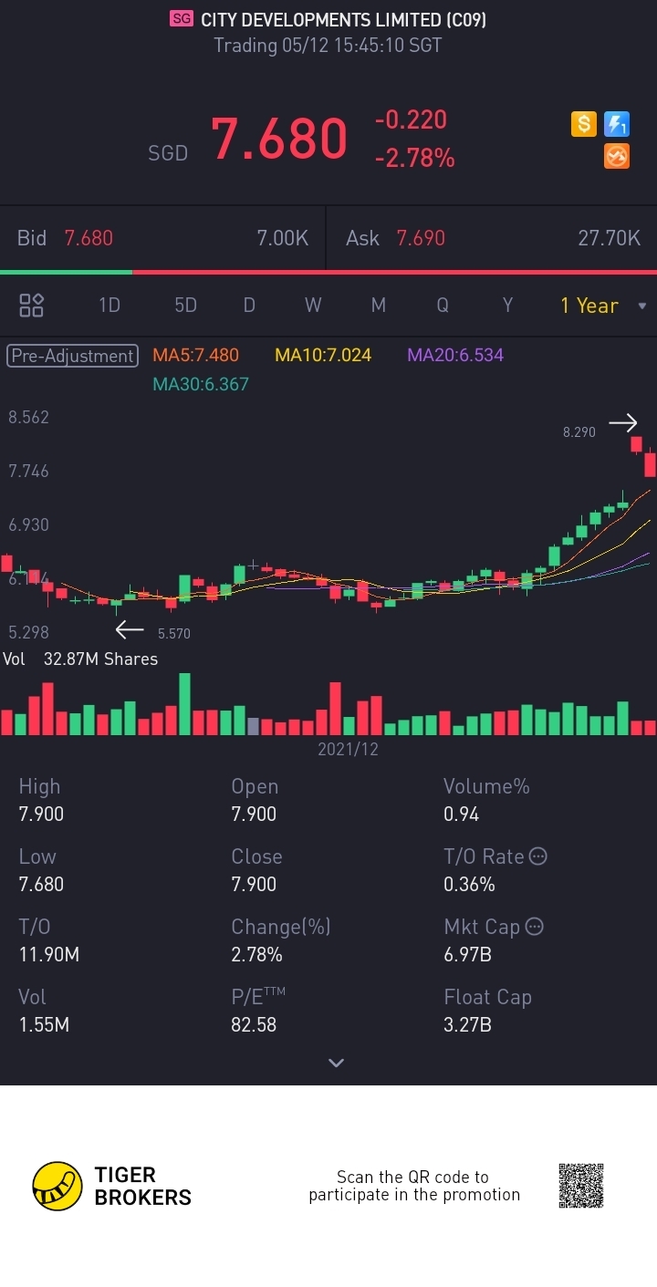Screen dimensions: 657x1287
Task: Tap the ask volume 27.70K
Action: (610, 238)
